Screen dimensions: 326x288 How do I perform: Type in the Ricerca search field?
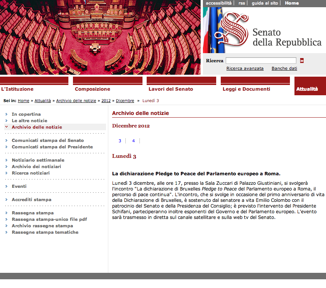261,61
